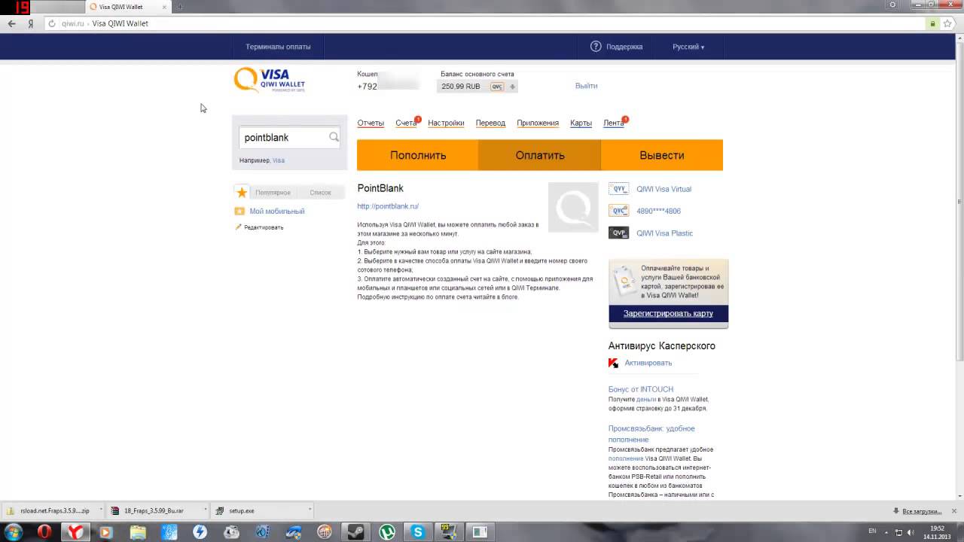Expand options for rsload.net.Fraps zip download
Image resolution: width=964 pixels, height=542 pixels.
[x=100, y=510]
